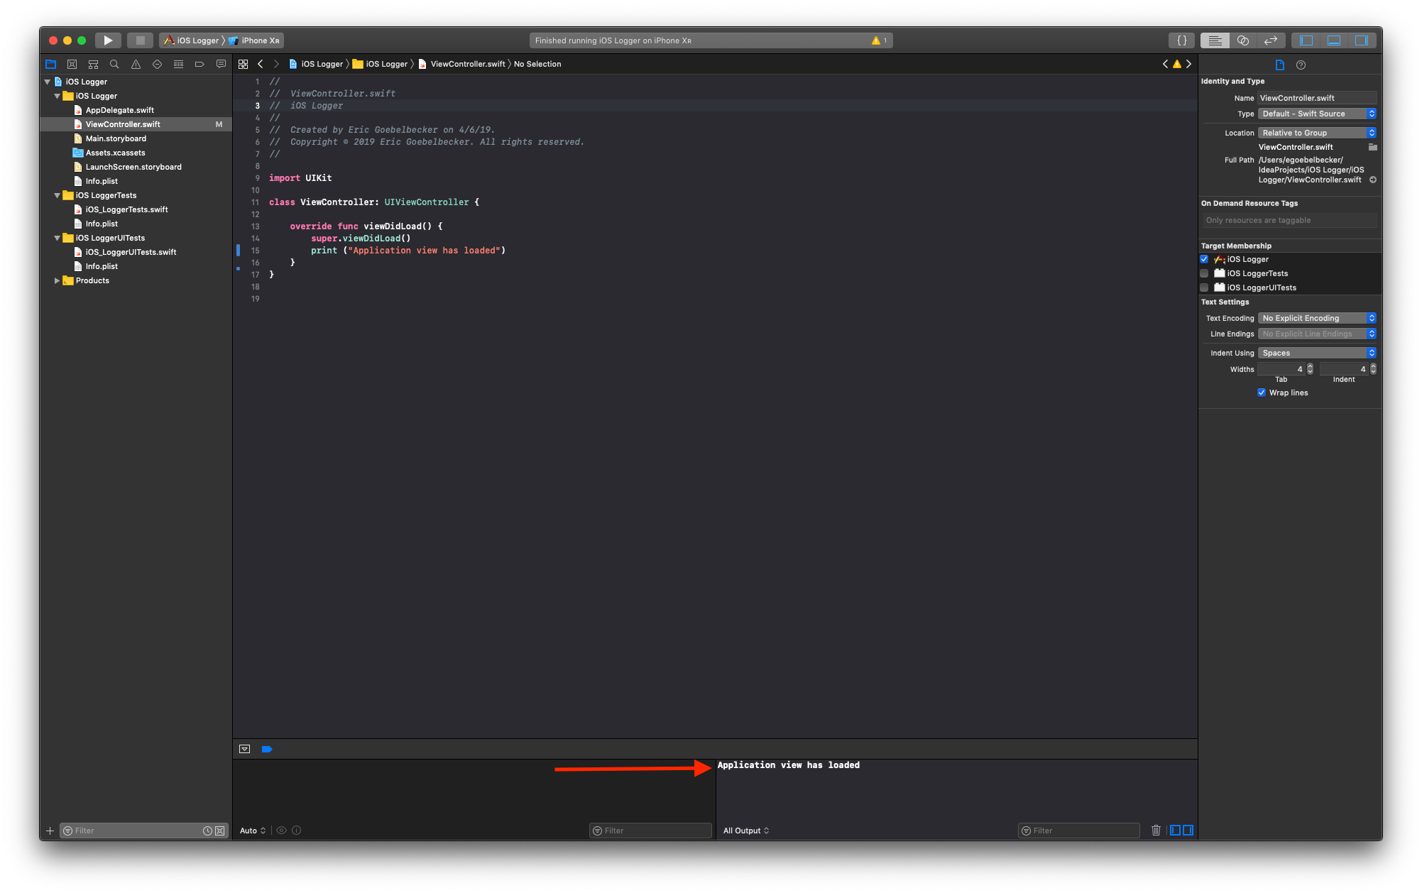Click the Stop button in toolbar
1422x893 pixels.
[x=140, y=40]
